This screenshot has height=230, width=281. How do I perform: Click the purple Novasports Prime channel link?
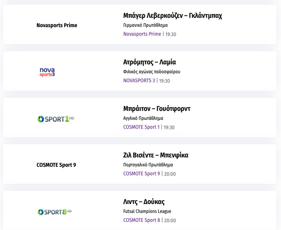pos(142,34)
